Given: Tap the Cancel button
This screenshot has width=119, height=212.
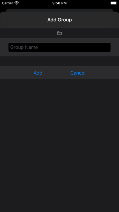Looking at the screenshot, I should (x=78, y=73).
